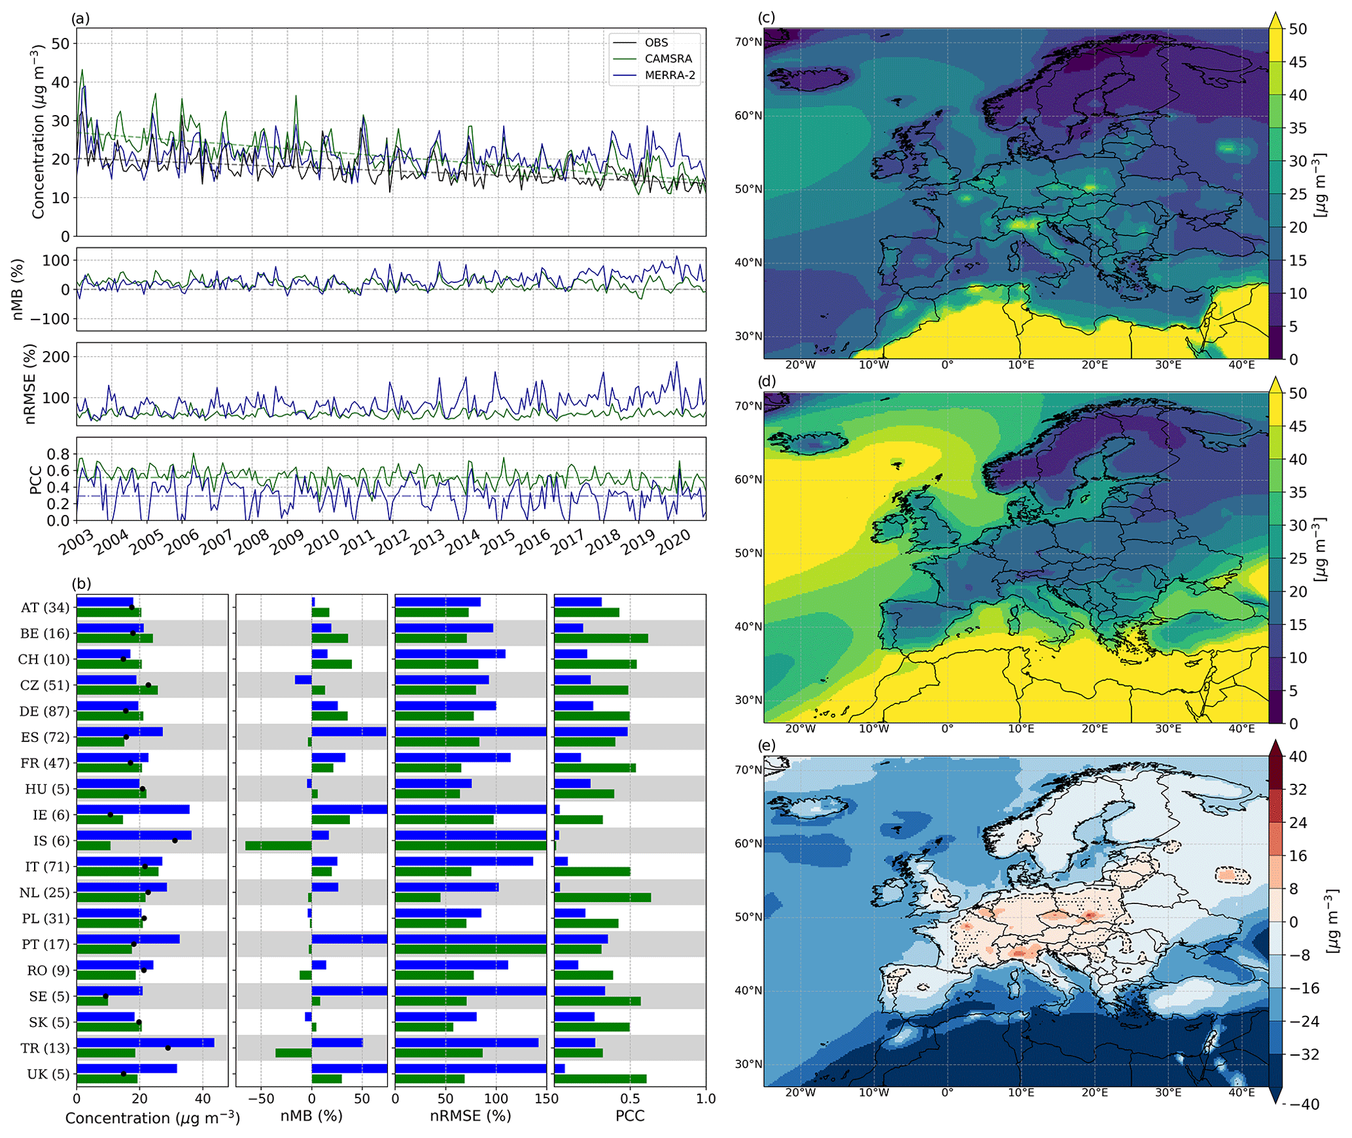Click the green IS nMB negative bar
Screen dimensions: 1352x1138
pos(278,846)
